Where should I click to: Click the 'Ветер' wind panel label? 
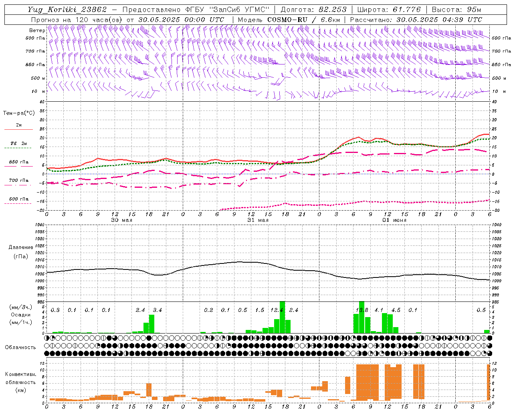pyautogui.click(x=37, y=30)
